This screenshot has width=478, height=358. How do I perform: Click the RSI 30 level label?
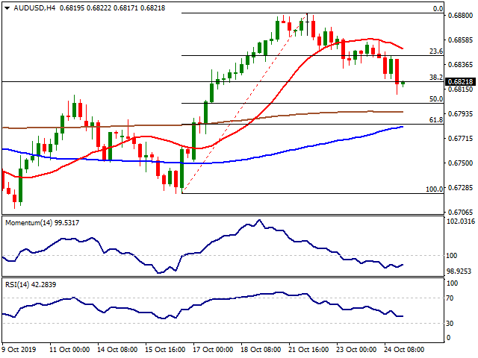[x=450, y=323]
